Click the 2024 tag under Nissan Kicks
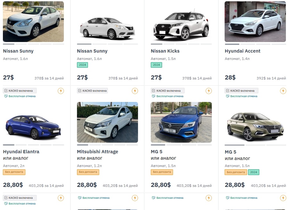Viewport: 292px width, 210px height. click(156, 65)
